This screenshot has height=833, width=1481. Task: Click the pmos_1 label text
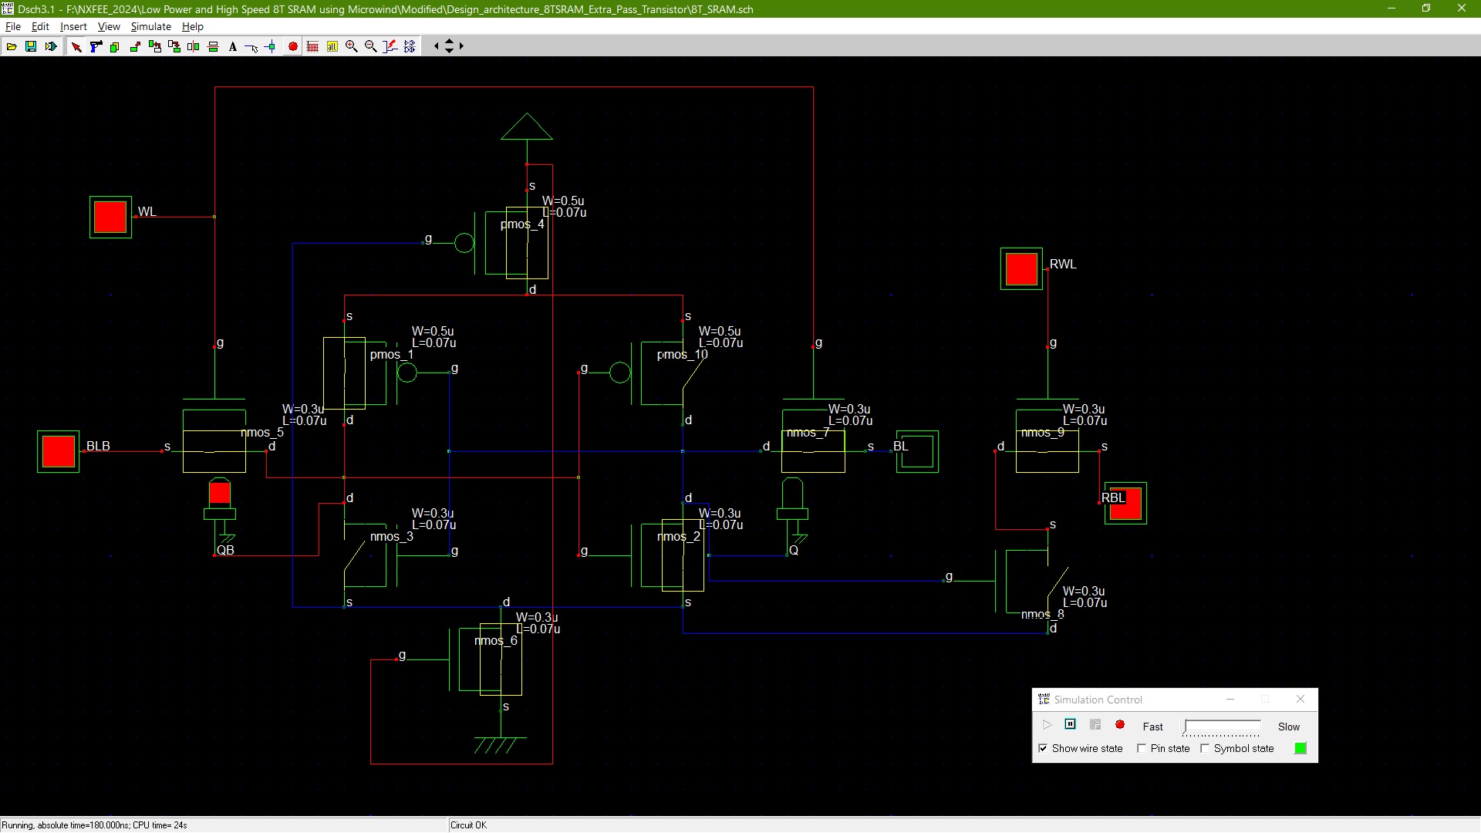tap(392, 355)
